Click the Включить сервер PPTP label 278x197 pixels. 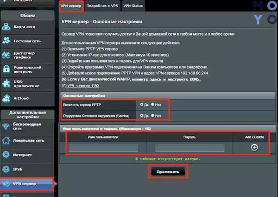(82, 105)
